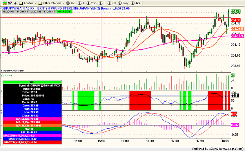
Task: Click the Symbol GBPJPY row in data window
Action: [x=32, y=86]
